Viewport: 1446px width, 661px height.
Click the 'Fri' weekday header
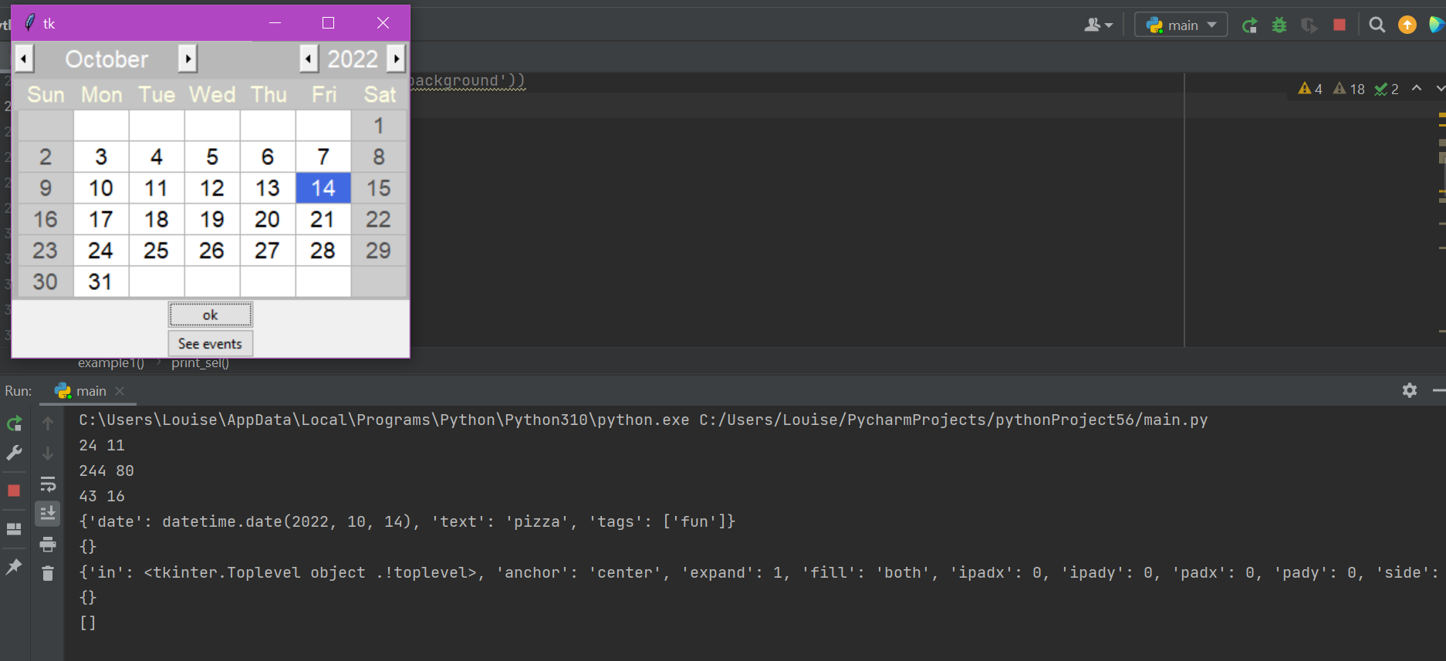tap(324, 94)
